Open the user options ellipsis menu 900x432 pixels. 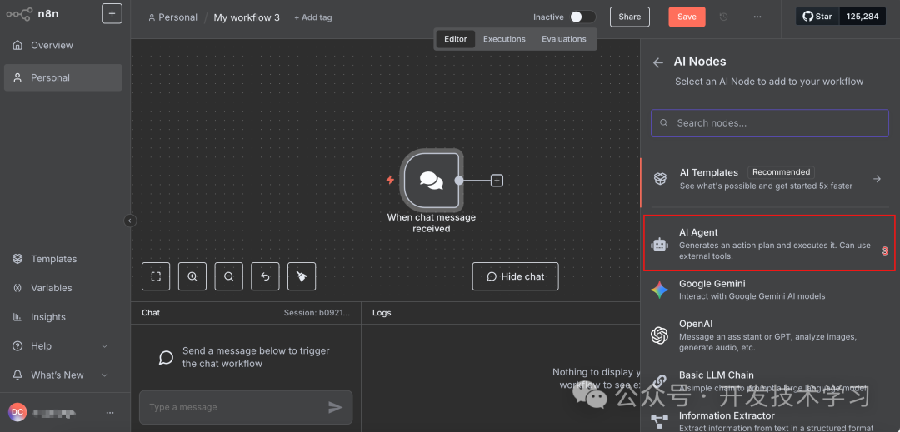click(110, 412)
